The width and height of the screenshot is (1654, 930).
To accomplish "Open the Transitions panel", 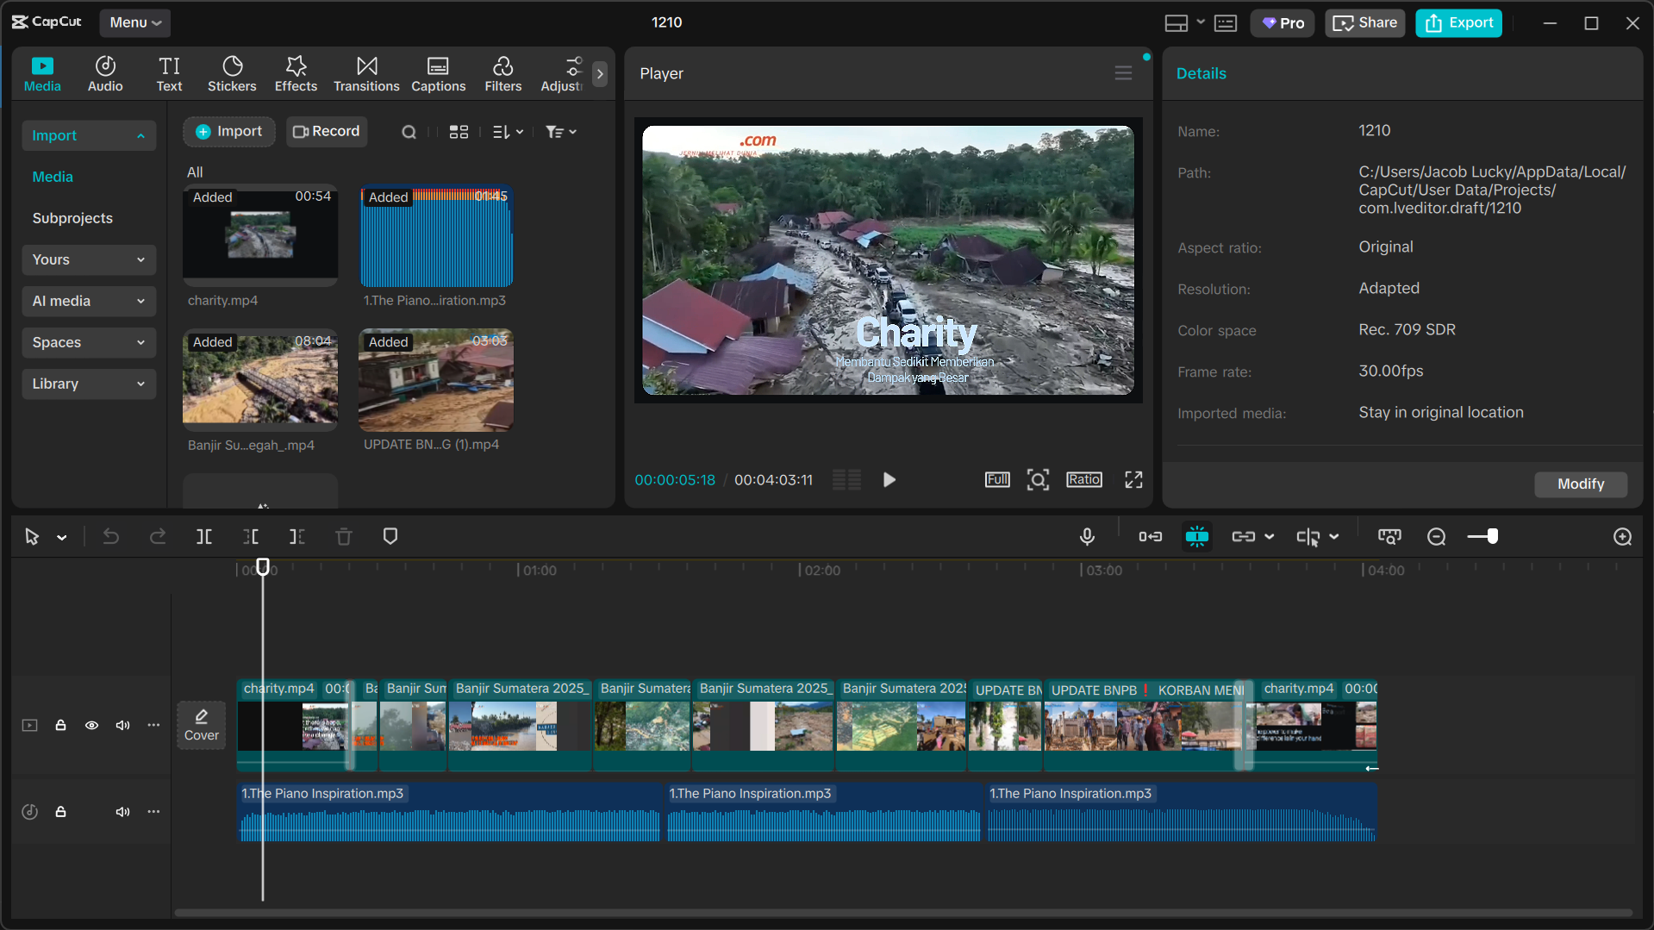I will click(x=366, y=74).
